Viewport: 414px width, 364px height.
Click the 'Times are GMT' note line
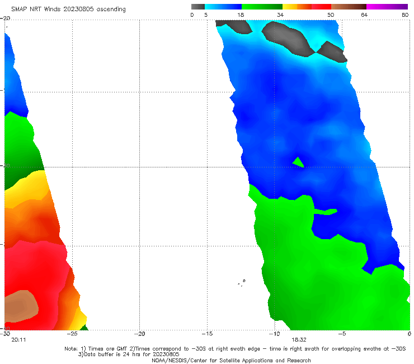click(x=235, y=349)
